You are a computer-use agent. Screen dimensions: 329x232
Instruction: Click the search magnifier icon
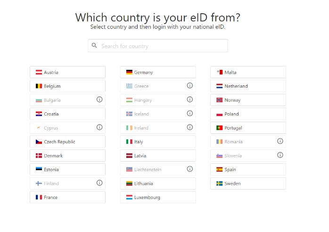95,46
